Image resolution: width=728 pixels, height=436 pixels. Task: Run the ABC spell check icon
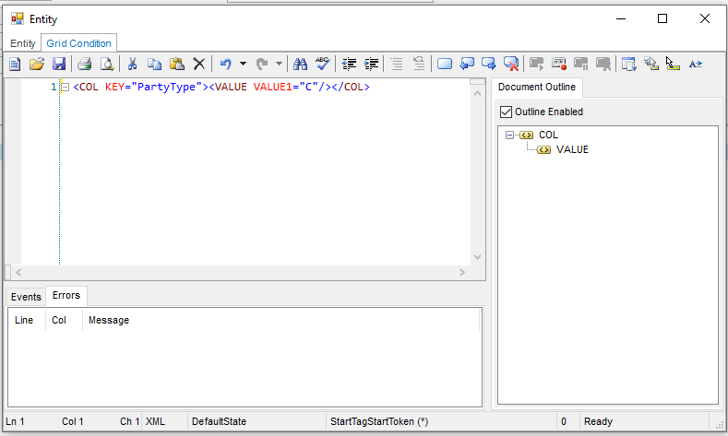(323, 64)
